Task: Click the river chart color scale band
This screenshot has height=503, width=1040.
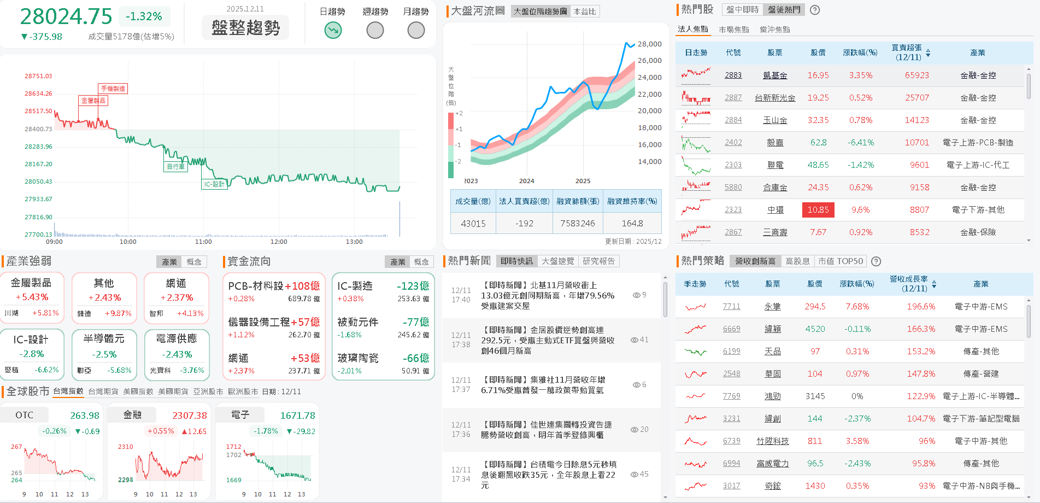Action: click(x=450, y=145)
